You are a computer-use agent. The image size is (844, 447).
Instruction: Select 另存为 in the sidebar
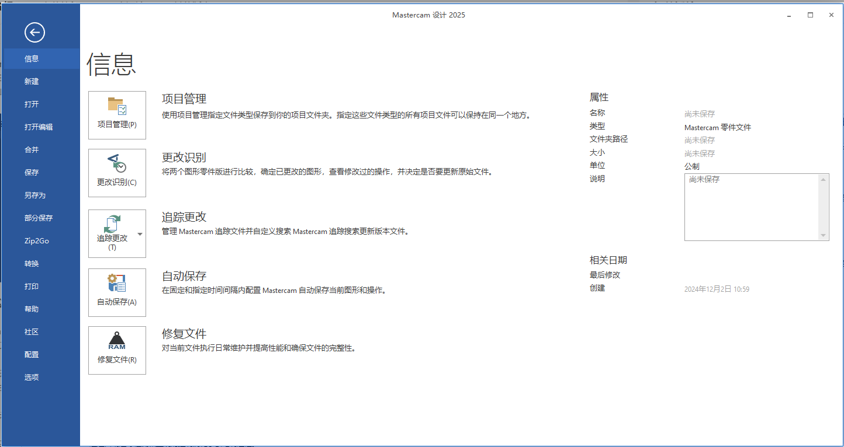click(41, 195)
